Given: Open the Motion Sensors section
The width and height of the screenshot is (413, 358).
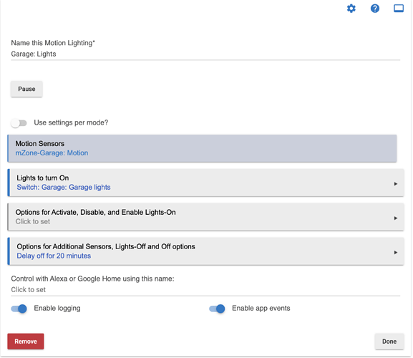Looking at the screenshot, I should [202, 148].
